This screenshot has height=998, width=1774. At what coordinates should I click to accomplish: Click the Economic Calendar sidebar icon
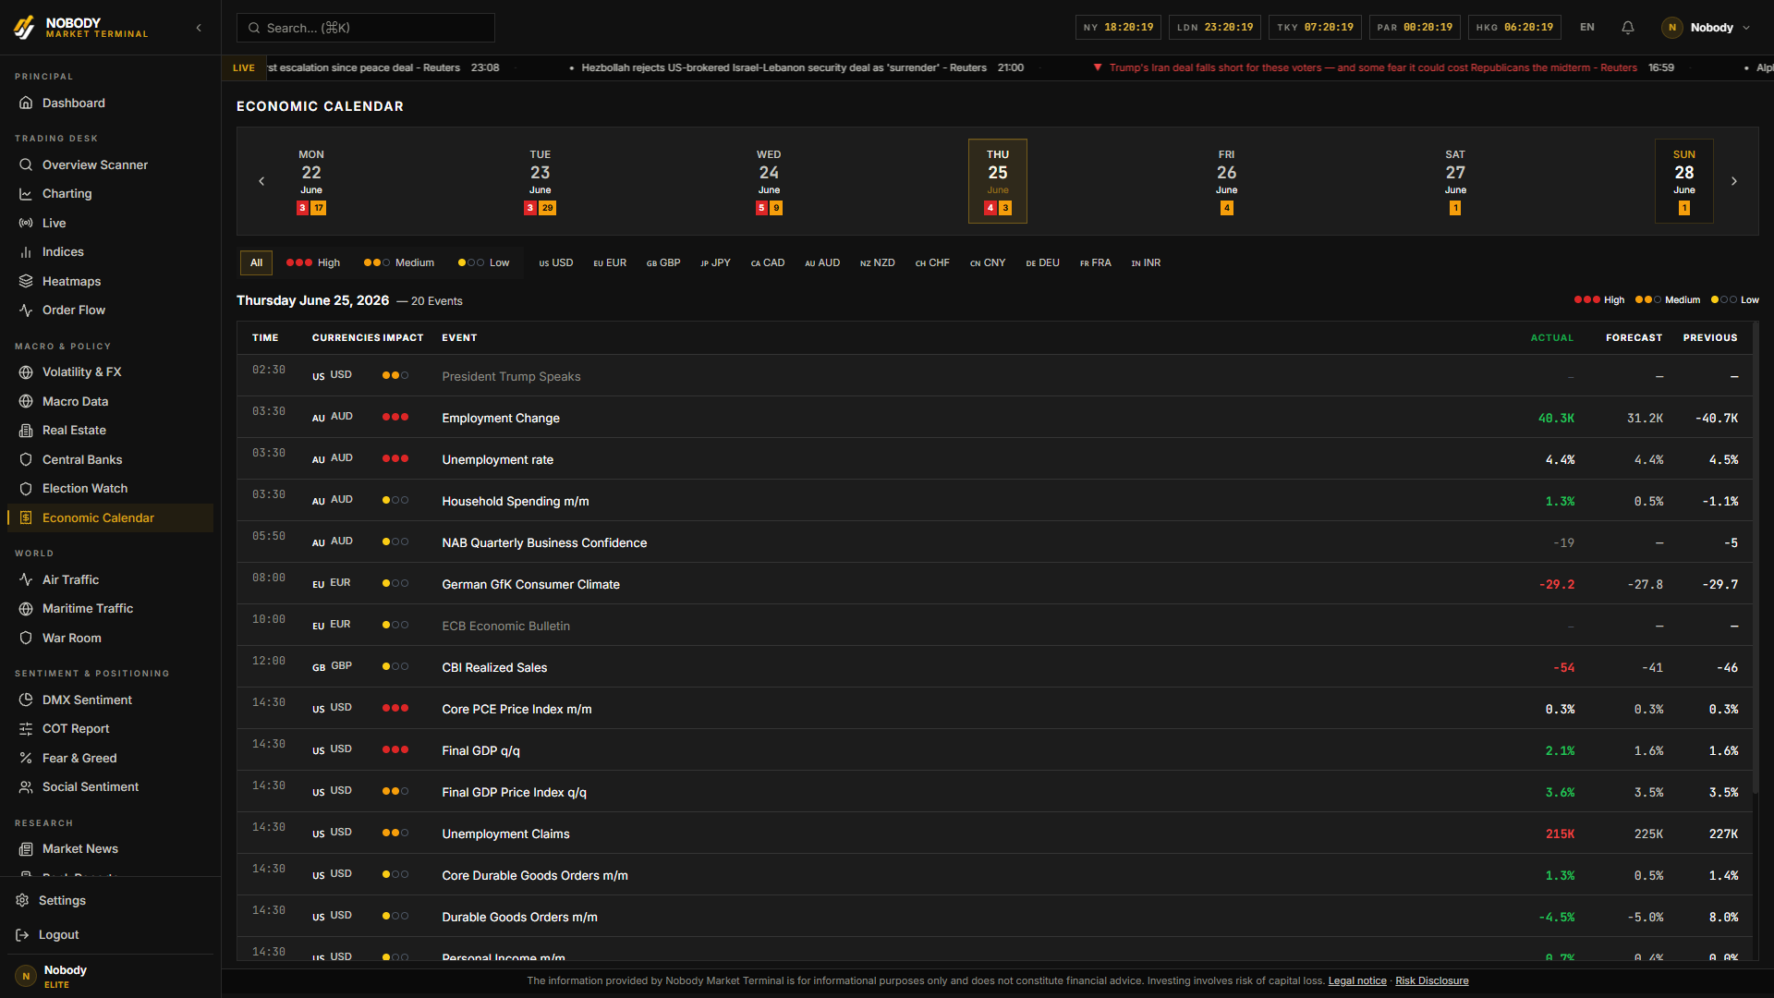click(26, 517)
